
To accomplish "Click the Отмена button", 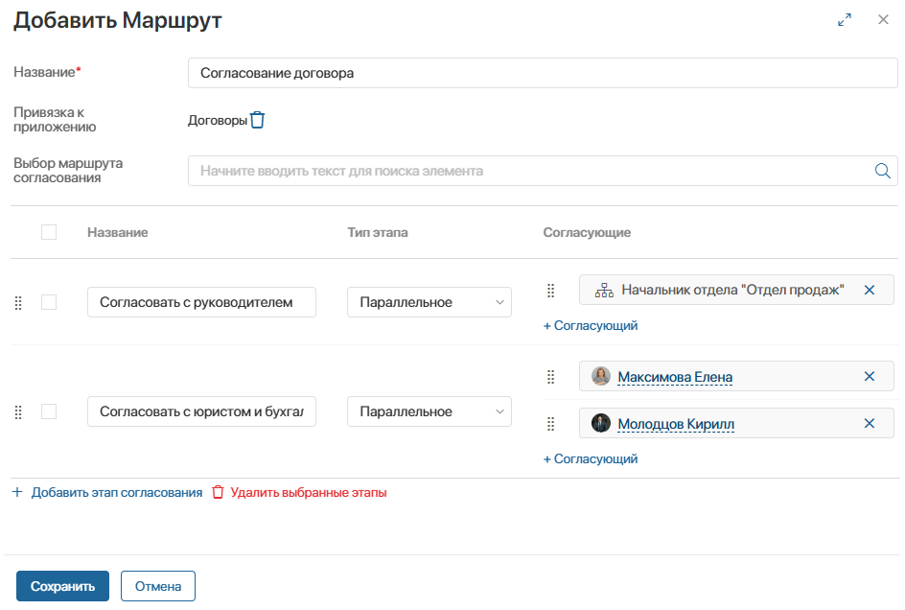I will pyautogui.click(x=158, y=586).
